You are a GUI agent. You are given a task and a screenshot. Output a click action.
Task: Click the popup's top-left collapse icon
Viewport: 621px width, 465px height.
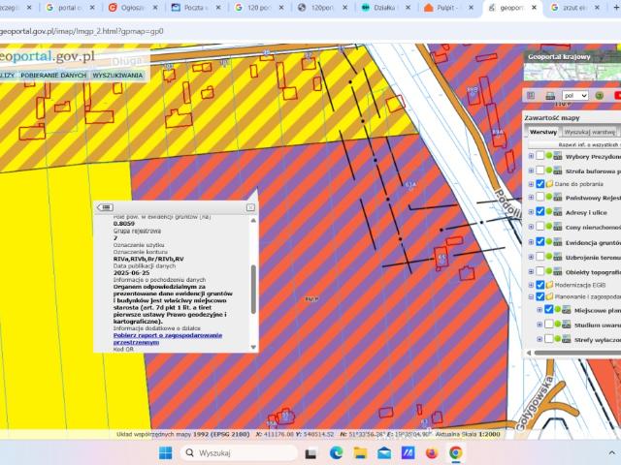107,207
